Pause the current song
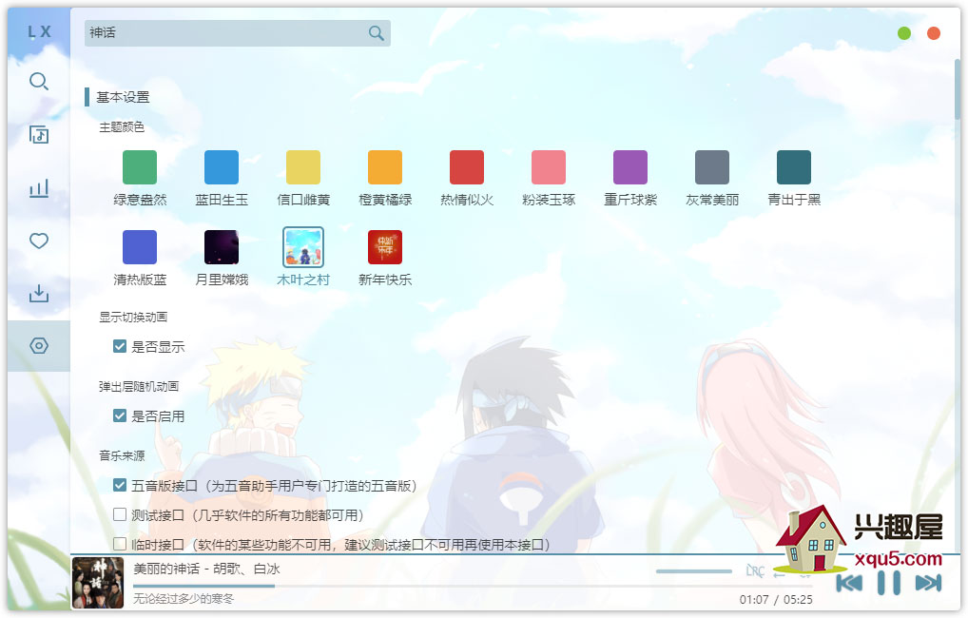 point(889,583)
